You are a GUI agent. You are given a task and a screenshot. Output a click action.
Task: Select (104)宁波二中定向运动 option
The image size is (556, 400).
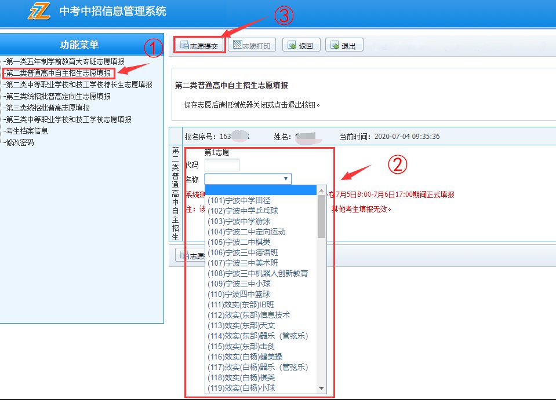(261, 232)
